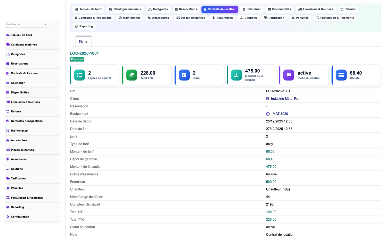Click the Chauffeur inclus value
Image resolution: width=385 pixels, height=238 pixels.
[278, 189]
